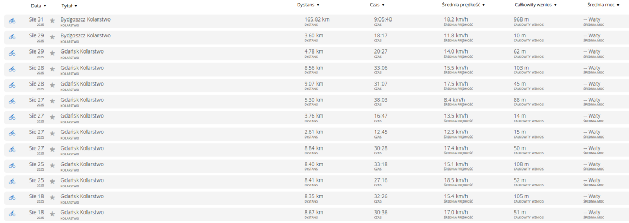Select the cycling icon for the 8.40 km activity

12,166
